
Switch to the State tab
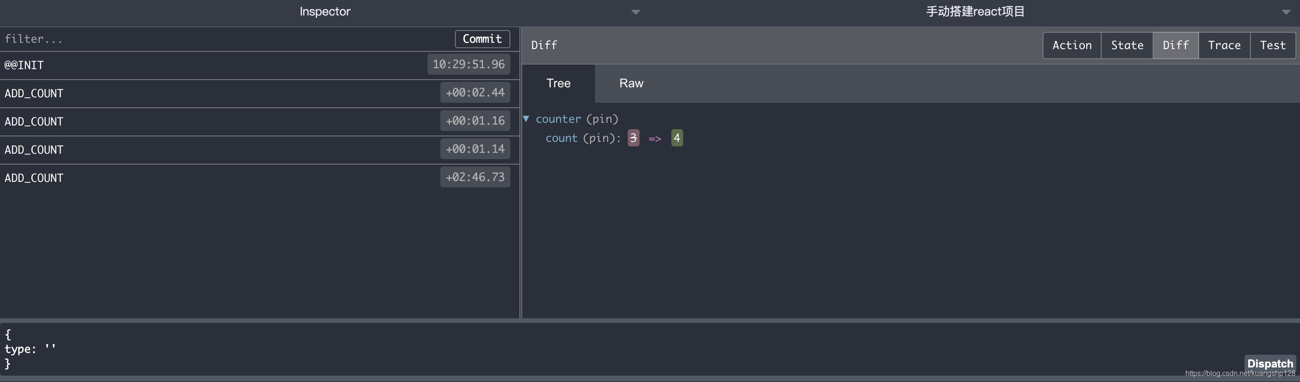pyautogui.click(x=1127, y=45)
